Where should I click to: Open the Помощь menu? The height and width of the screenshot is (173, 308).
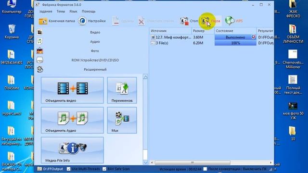[x=89, y=12]
